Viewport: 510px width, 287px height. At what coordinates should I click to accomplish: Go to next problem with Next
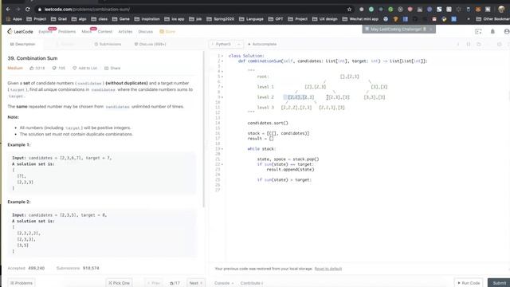(196, 283)
